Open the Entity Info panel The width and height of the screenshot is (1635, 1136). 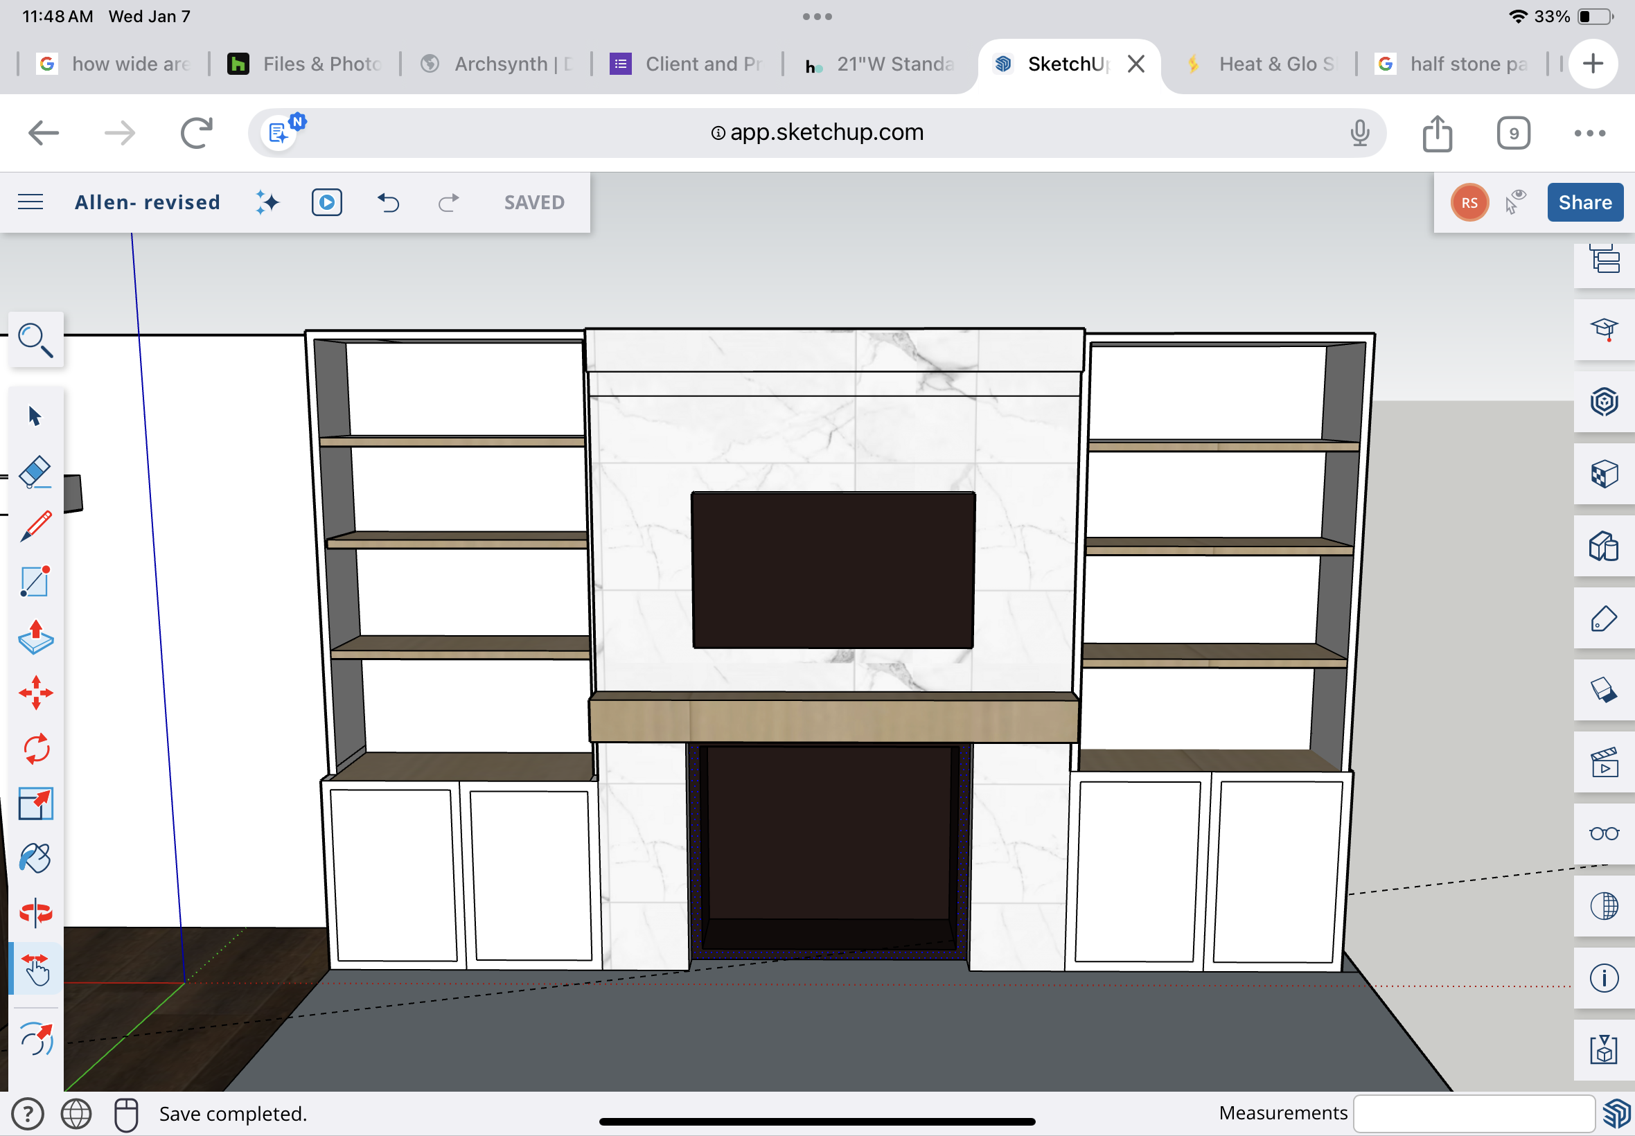(x=1603, y=978)
